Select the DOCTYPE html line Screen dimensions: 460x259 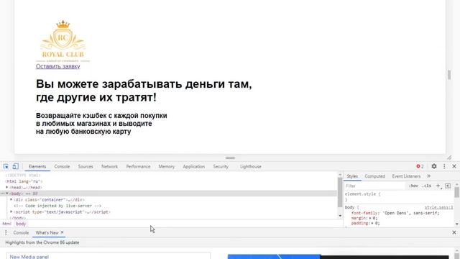point(22,176)
